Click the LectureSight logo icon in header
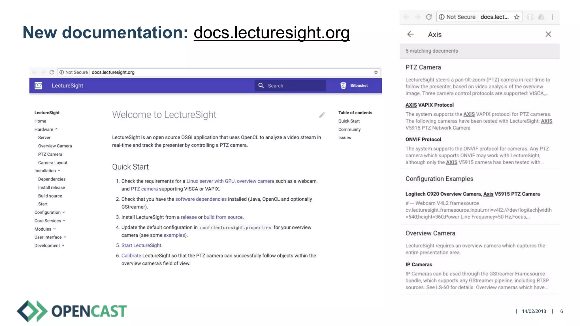 (38, 85)
